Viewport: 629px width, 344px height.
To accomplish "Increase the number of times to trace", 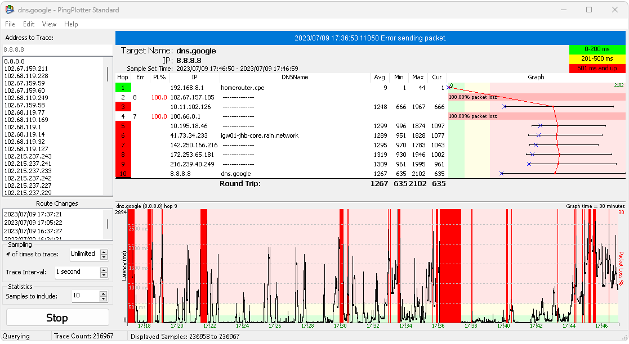I will [x=104, y=252].
